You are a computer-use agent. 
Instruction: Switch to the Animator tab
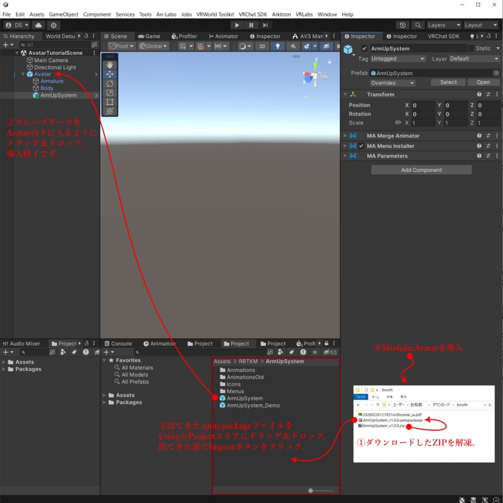click(x=224, y=36)
